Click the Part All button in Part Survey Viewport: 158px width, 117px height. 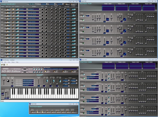click(72, 4)
